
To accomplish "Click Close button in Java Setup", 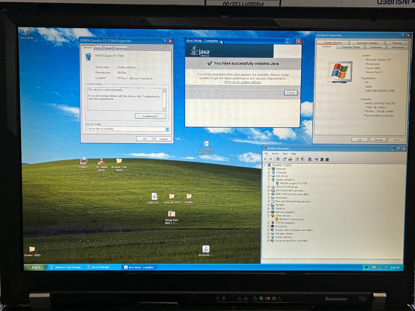I will [291, 93].
